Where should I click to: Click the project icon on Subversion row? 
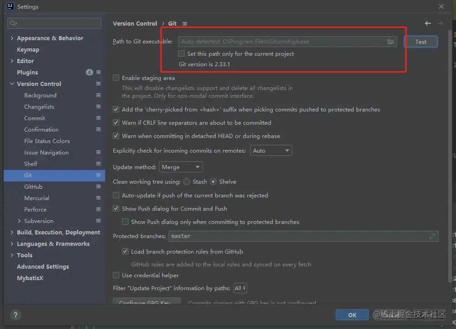tap(98, 221)
